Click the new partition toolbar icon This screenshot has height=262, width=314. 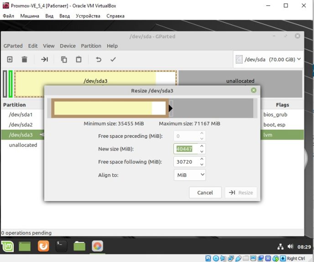tap(10, 59)
